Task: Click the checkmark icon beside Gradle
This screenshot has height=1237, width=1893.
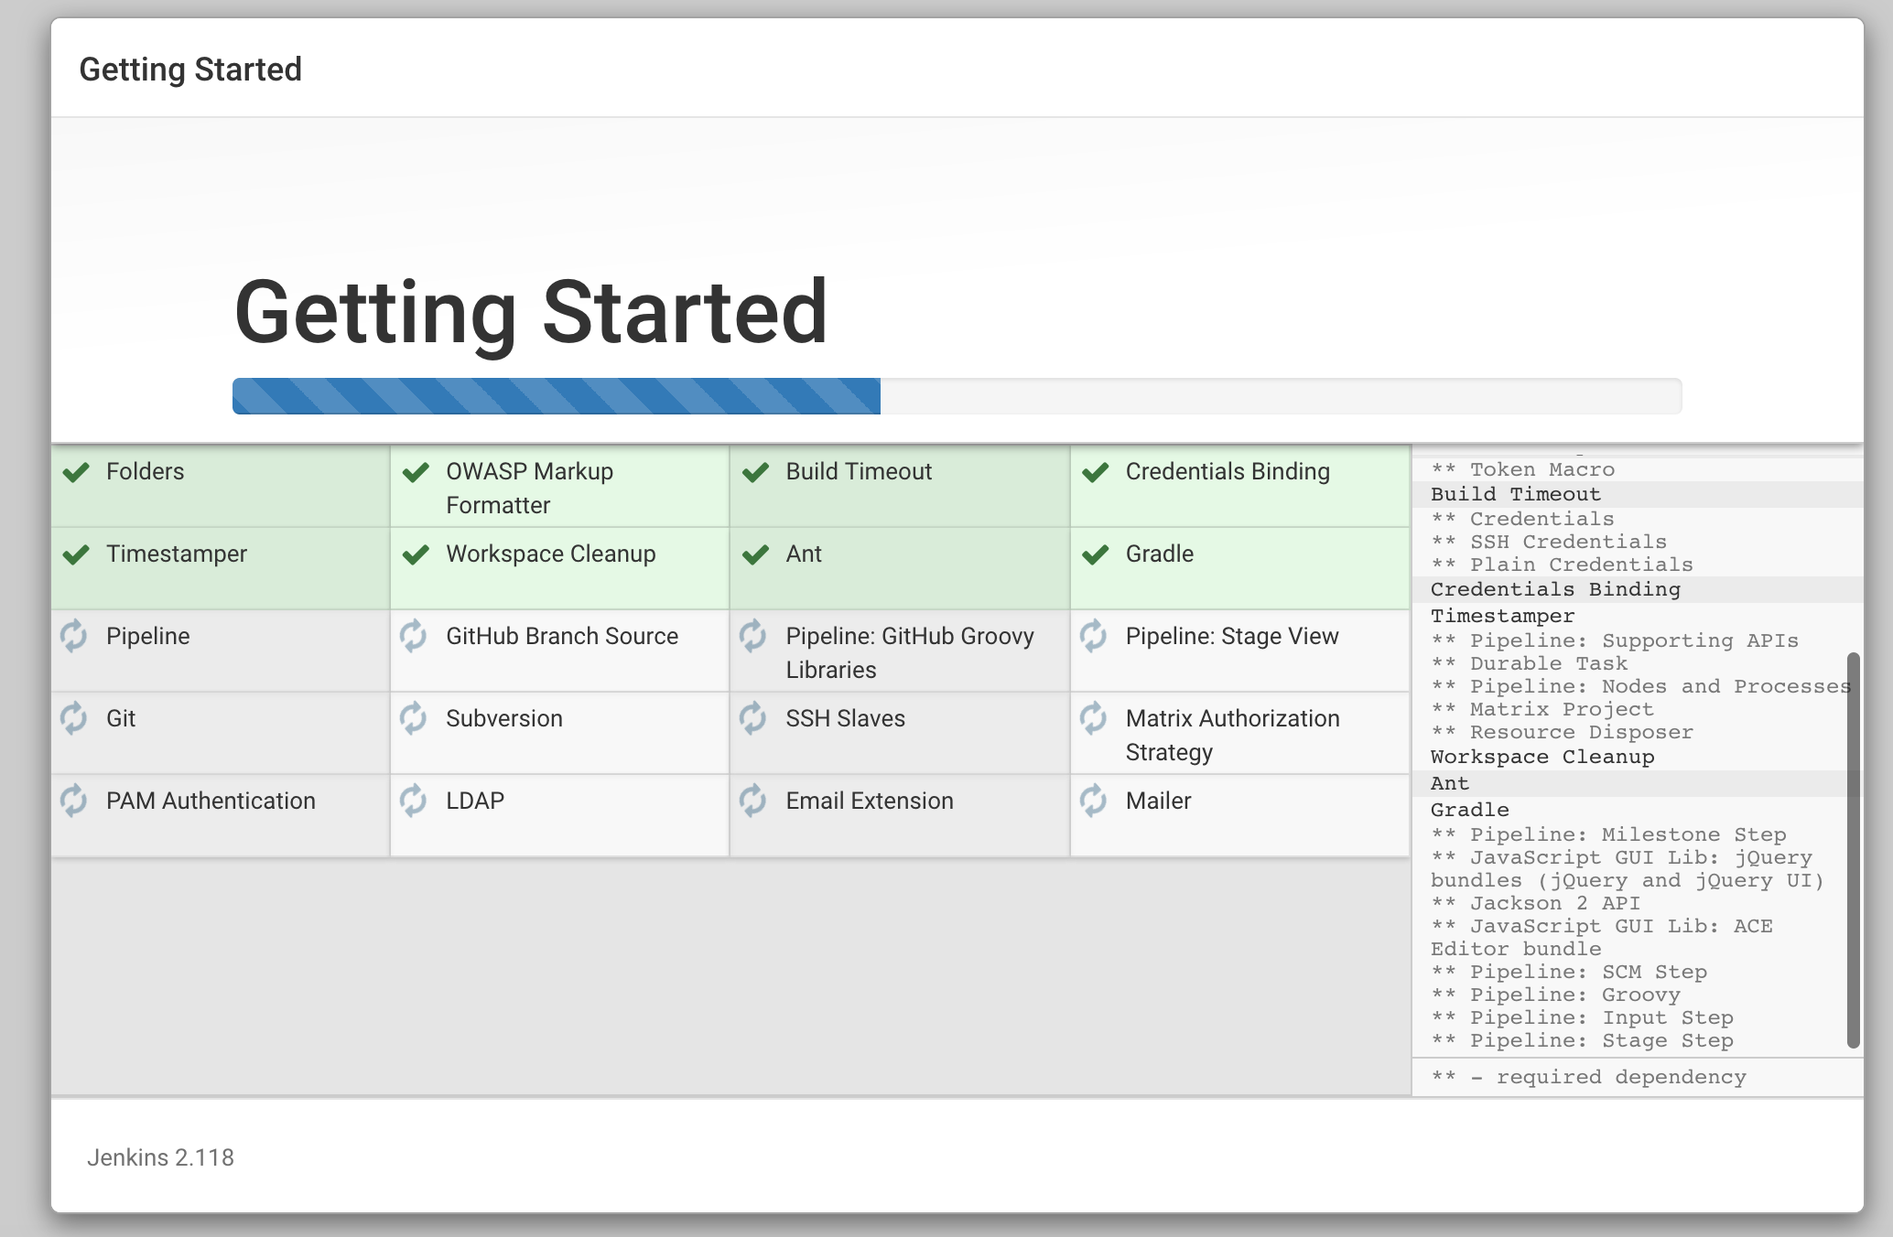Action: (1096, 554)
